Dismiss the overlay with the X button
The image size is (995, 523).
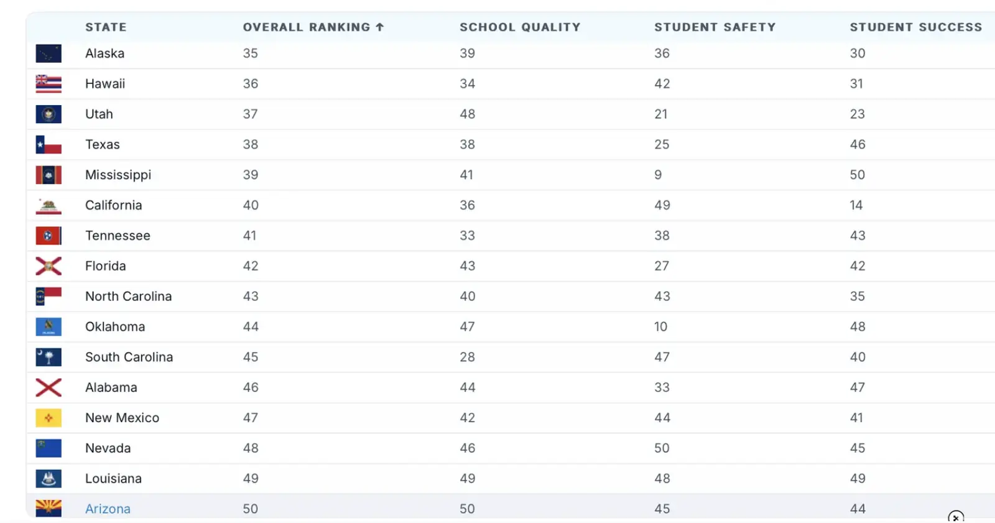click(956, 517)
